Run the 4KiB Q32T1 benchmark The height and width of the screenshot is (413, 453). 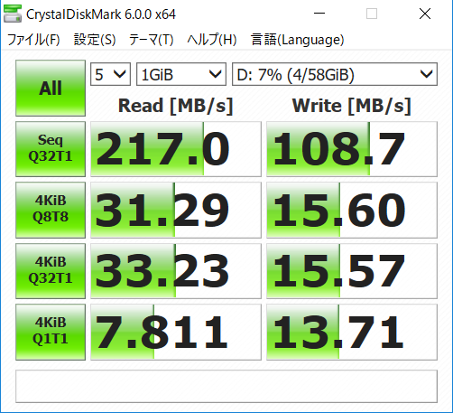point(51,271)
